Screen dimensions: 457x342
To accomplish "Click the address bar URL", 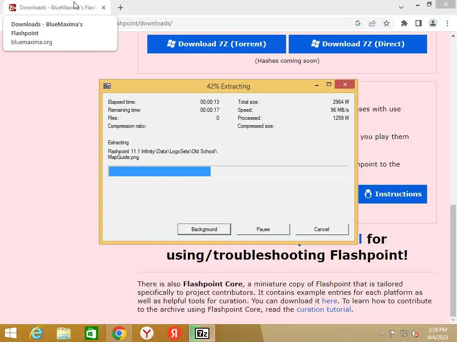I will [x=144, y=23].
